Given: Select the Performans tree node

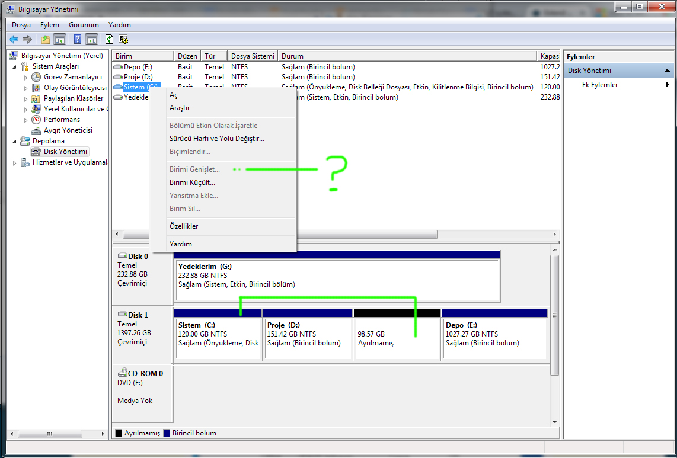Looking at the screenshot, I should click(62, 120).
